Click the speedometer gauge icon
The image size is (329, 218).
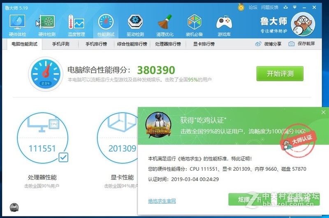click(x=46, y=74)
